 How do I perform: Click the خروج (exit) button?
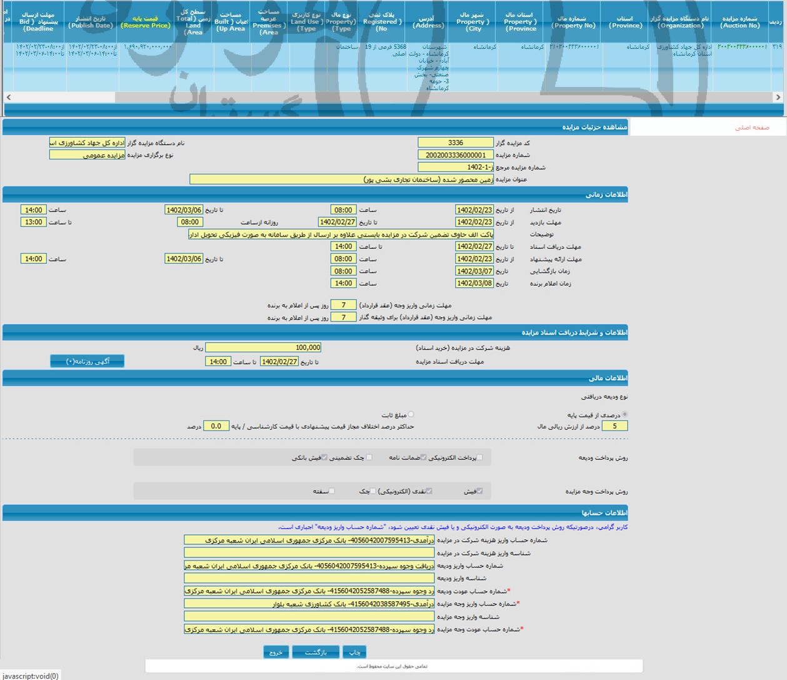point(276,652)
